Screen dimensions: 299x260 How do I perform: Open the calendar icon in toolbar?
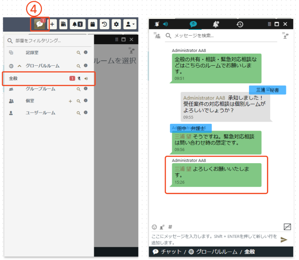click(92, 24)
